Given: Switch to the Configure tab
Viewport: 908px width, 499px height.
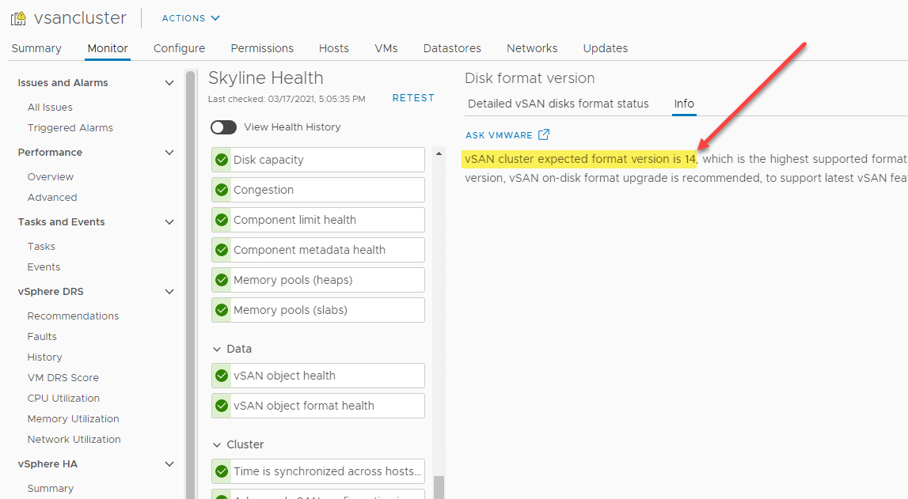Looking at the screenshot, I should [x=179, y=48].
